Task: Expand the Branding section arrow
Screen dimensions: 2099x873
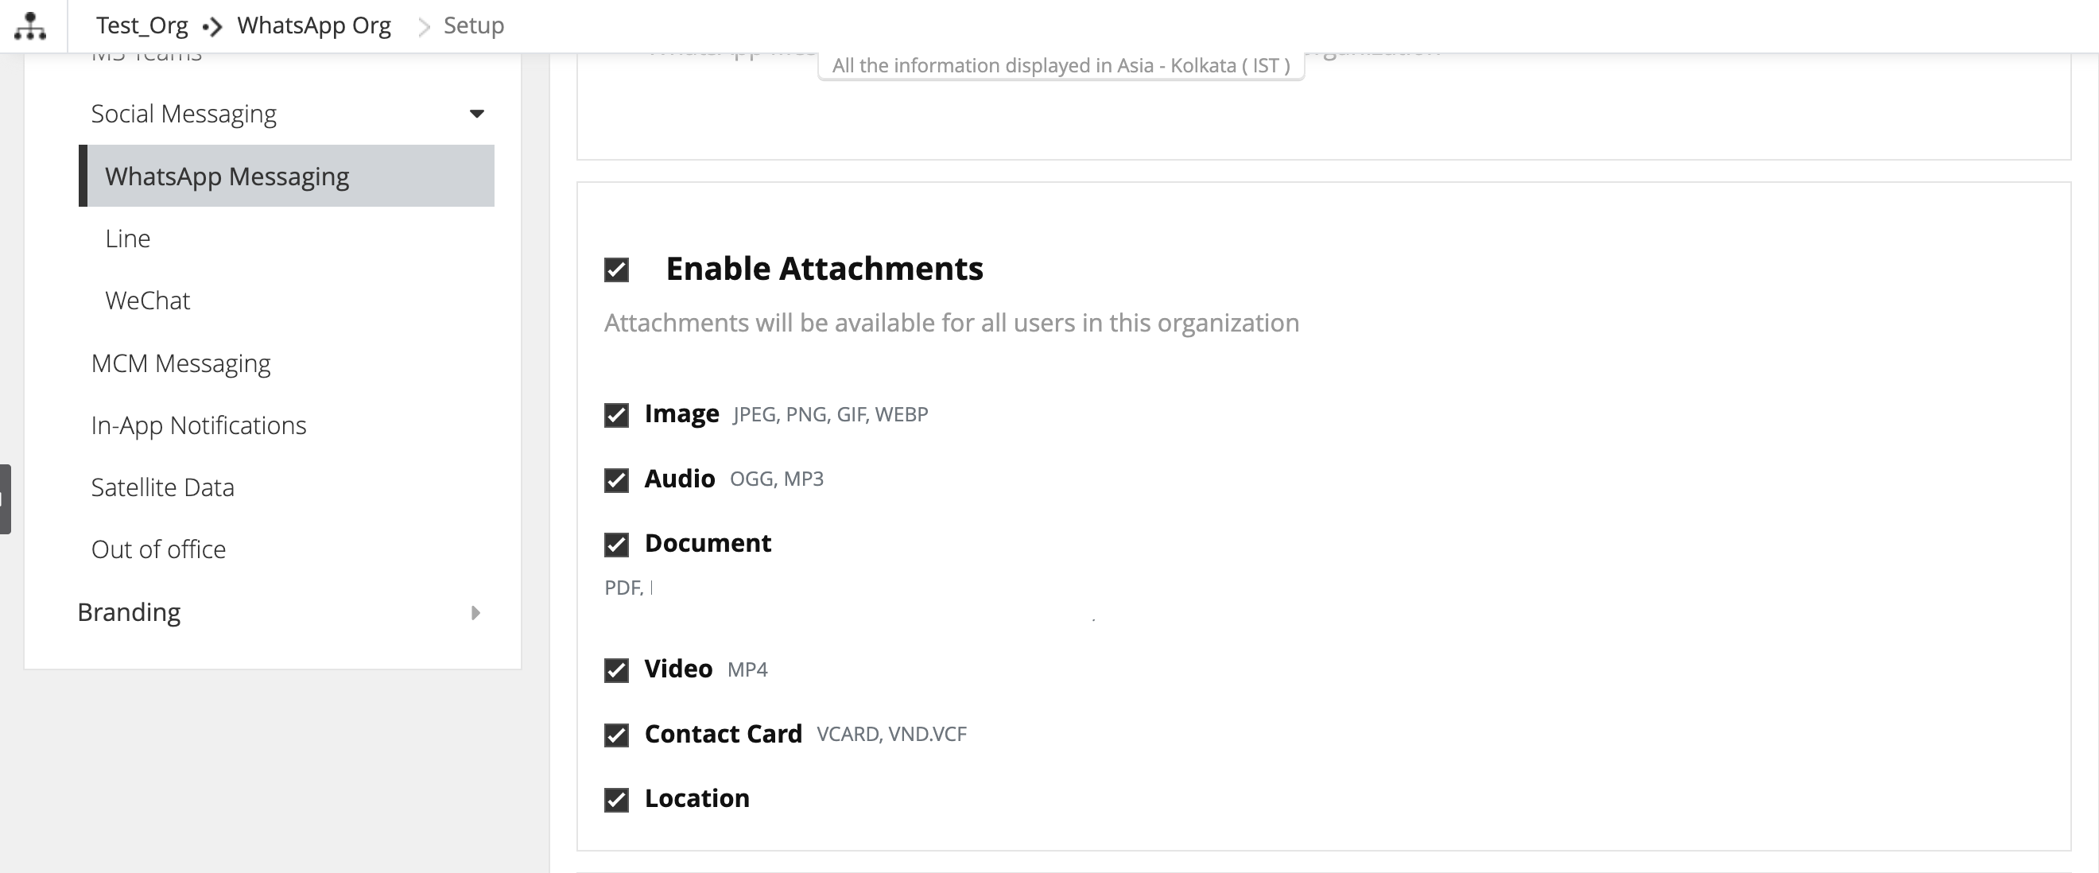Action: click(476, 613)
